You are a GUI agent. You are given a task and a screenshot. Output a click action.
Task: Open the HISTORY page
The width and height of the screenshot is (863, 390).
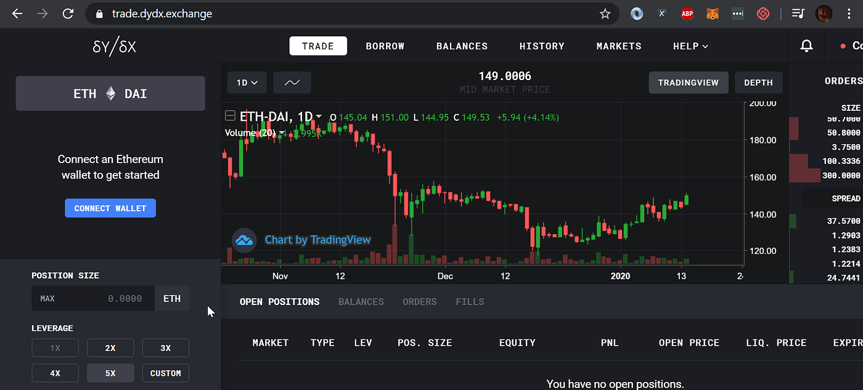tap(542, 46)
